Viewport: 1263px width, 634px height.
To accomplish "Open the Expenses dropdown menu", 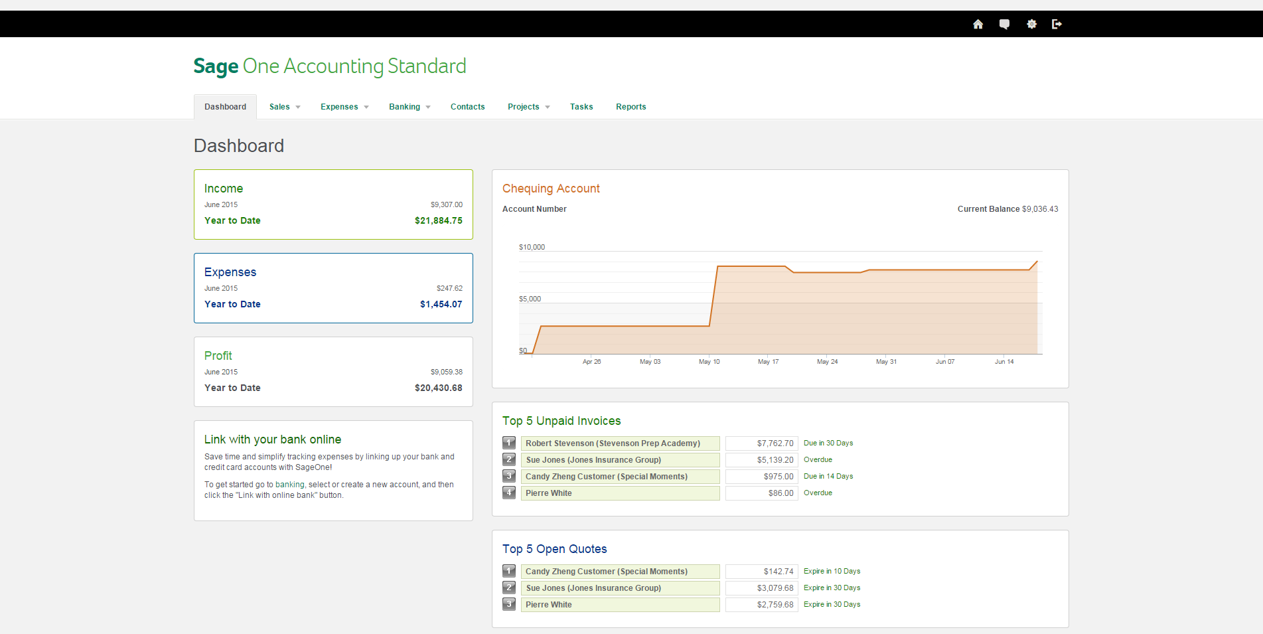I will [x=344, y=106].
